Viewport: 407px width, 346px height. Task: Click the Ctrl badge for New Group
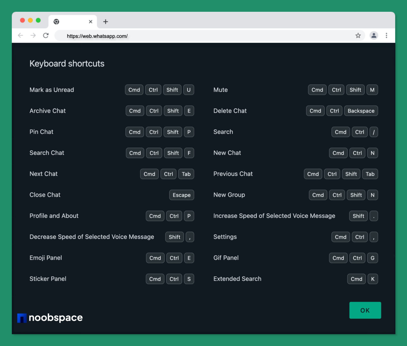click(x=337, y=195)
